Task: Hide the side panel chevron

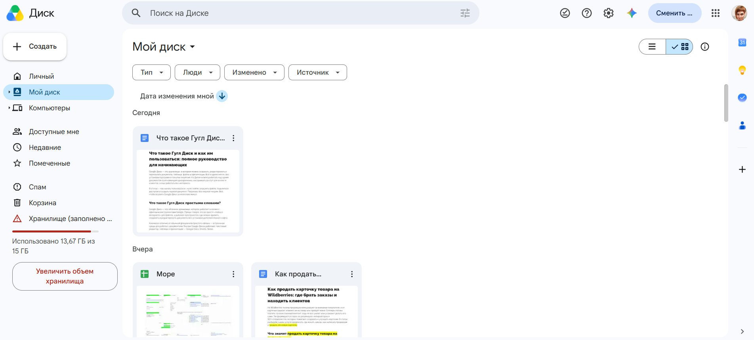Action: click(742, 332)
